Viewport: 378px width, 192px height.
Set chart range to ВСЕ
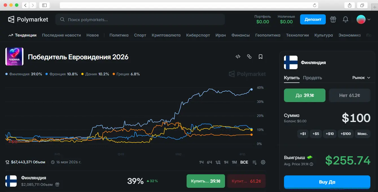pyautogui.click(x=244, y=162)
